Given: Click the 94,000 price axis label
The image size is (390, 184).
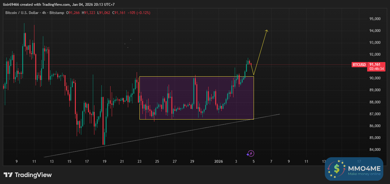Looking at the screenshot, I should (375, 31).
